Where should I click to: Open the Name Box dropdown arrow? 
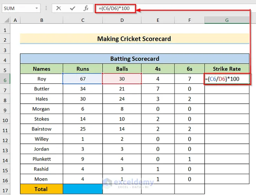(x=37, y=8)
